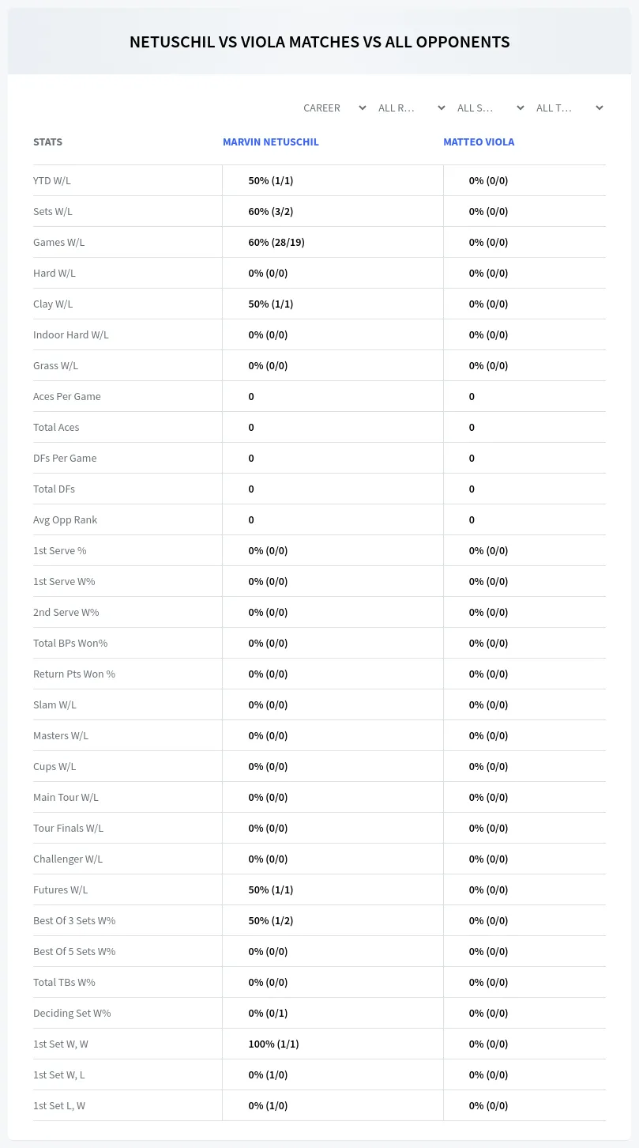Open Marvin Netuschil player link

coord(271,142)
